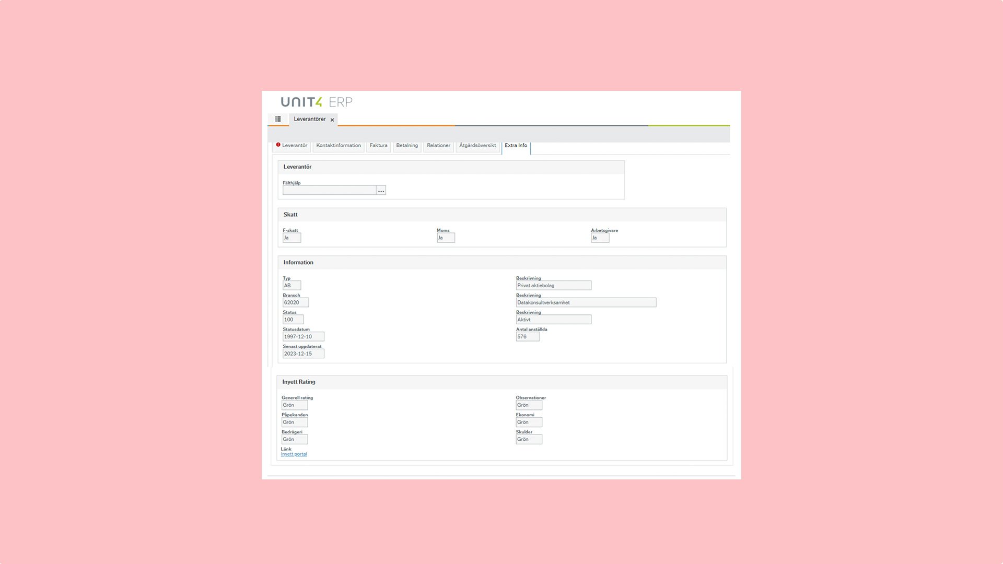Image resolution: width=1003 pixels, height=564 pixels.
Task: Click the Unit4 ERP logo
Action: click(317, 102)
